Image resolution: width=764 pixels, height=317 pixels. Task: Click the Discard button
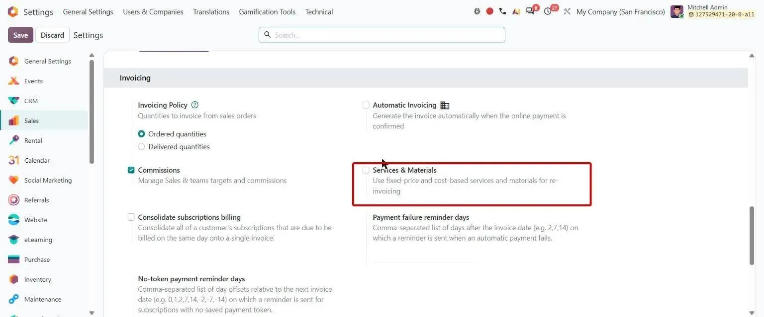pyautogui.click(x=52, y=35)
